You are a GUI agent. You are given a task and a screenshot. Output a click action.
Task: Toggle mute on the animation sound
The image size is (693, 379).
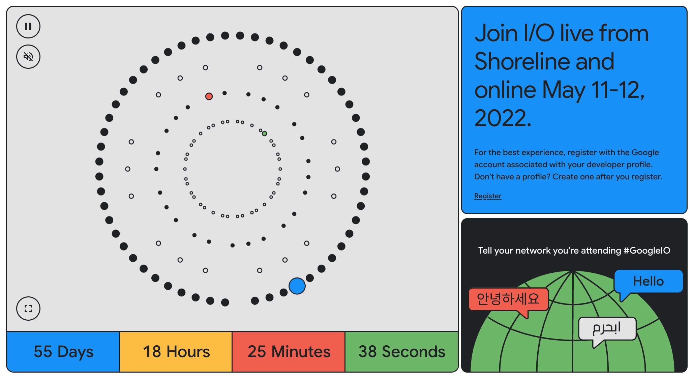29,57
